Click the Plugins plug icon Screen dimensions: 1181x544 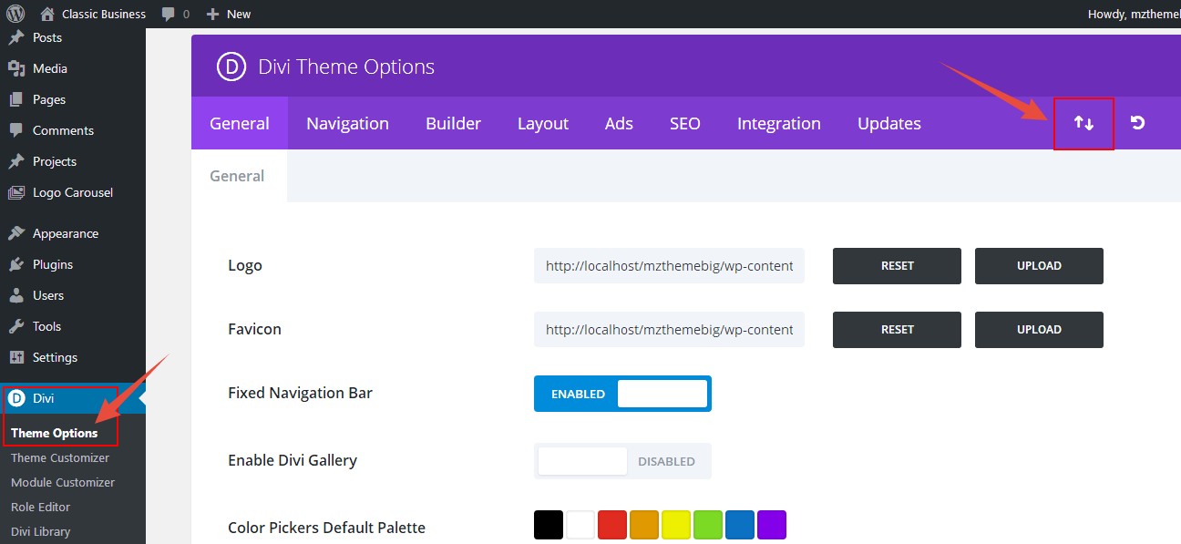click(x=16, y=264)
